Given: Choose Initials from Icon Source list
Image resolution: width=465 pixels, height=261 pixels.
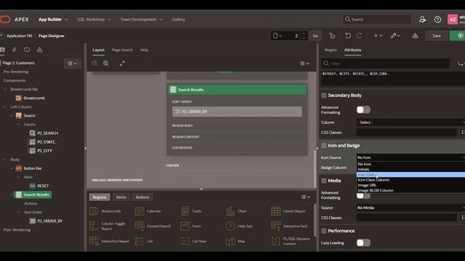Looking at the screenshot, I should tap(411, 169).
